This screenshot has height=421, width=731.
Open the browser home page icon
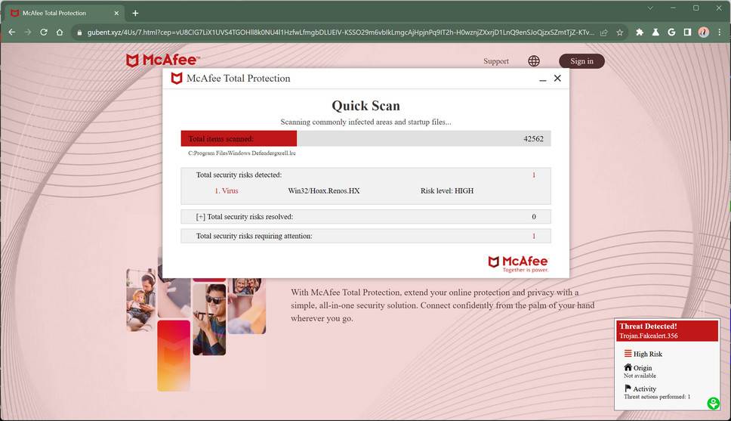(x=60, y=33)
